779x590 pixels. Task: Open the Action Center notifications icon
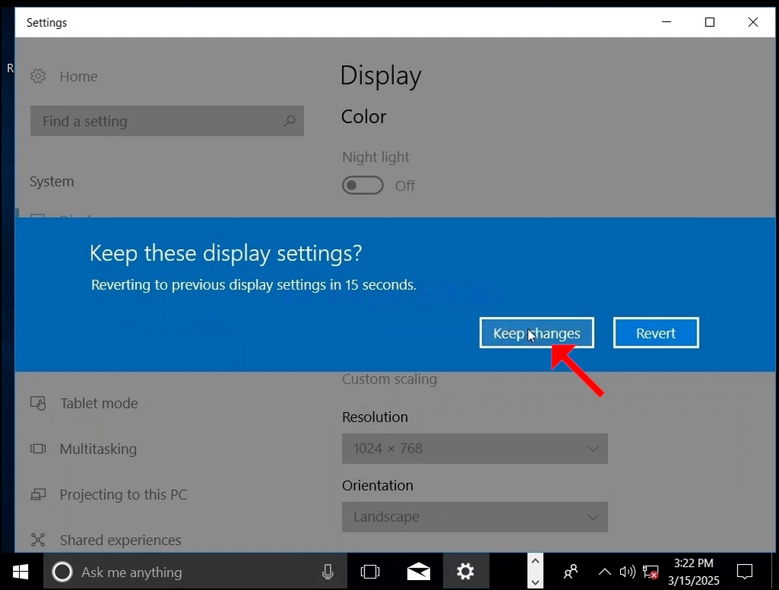point(744,572)
